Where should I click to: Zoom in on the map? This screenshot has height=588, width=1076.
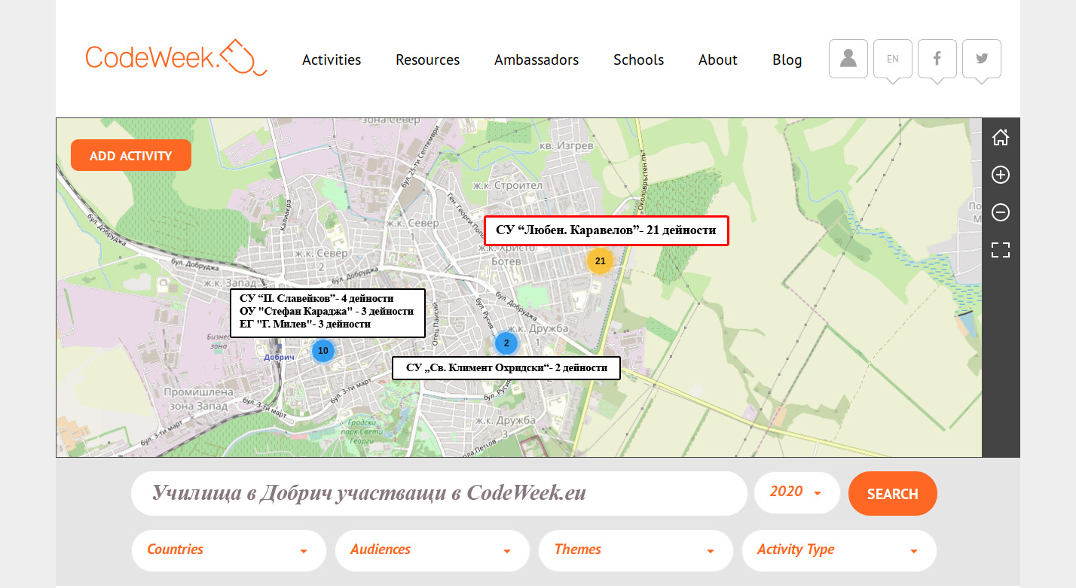(x=1000, y=175)
